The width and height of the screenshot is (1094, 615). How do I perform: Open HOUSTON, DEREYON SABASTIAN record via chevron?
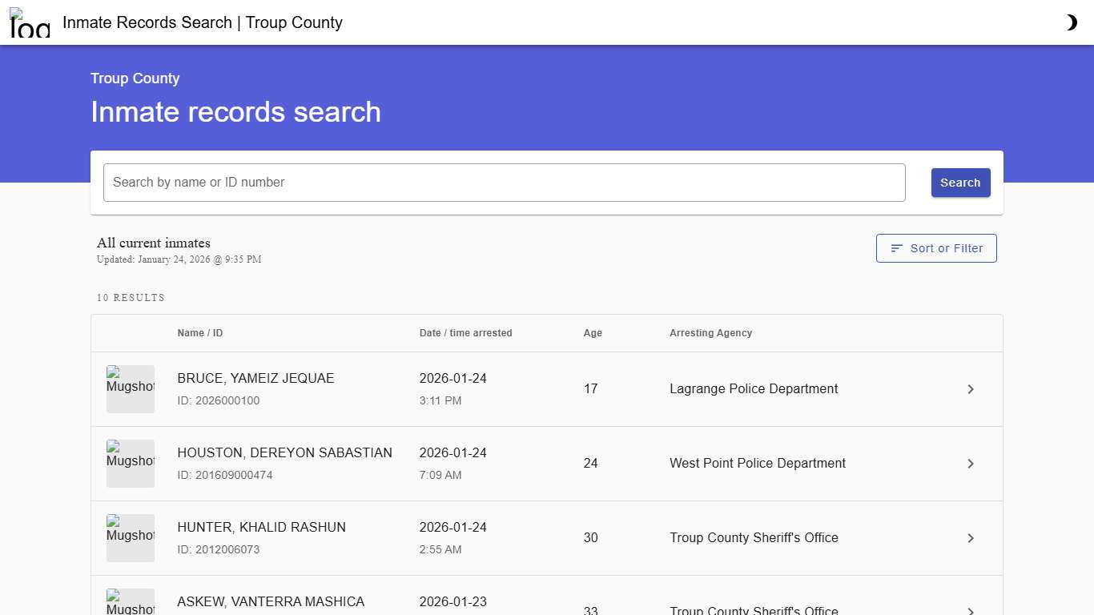(971, 464)
